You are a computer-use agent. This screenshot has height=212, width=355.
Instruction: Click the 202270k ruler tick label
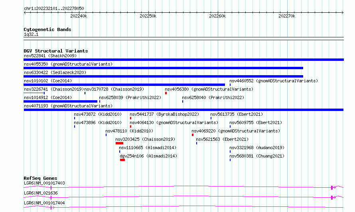pyautogui.click(x=287, y=16)
